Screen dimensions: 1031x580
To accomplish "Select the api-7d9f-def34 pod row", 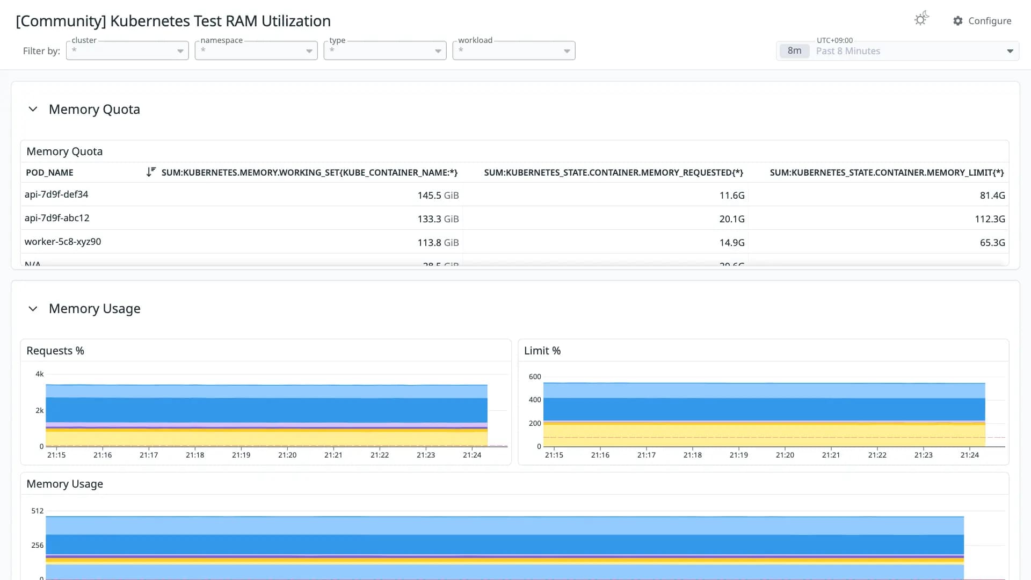I will [x=514, y=194].
